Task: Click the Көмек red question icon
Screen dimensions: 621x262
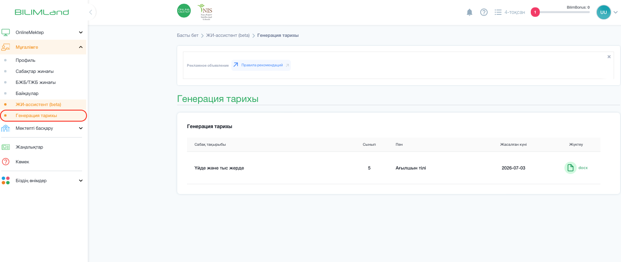Action: pos(6,162)
